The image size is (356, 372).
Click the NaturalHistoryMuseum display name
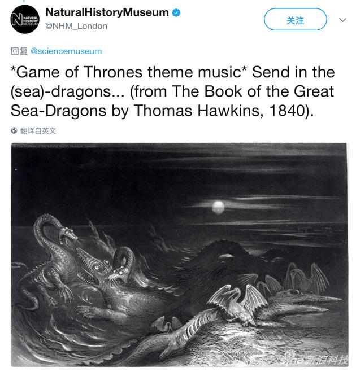107,12
